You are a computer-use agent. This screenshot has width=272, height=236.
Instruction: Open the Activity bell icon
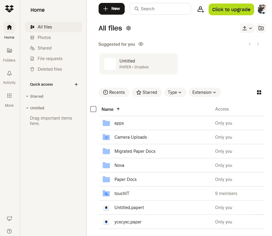click(x=9, y=73)
